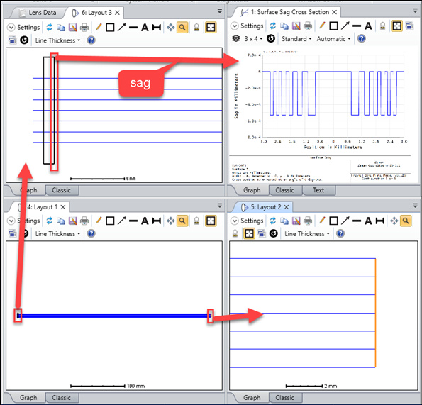The image size is (422, 405).
Task: Toggle the zoom magnifier in Layout 3
Action: (182, 28)
